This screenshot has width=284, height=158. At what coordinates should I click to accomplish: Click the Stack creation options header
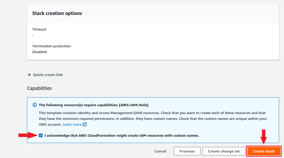tap(57, 13)
